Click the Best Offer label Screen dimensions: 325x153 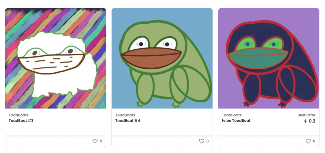tap(306, 115)
